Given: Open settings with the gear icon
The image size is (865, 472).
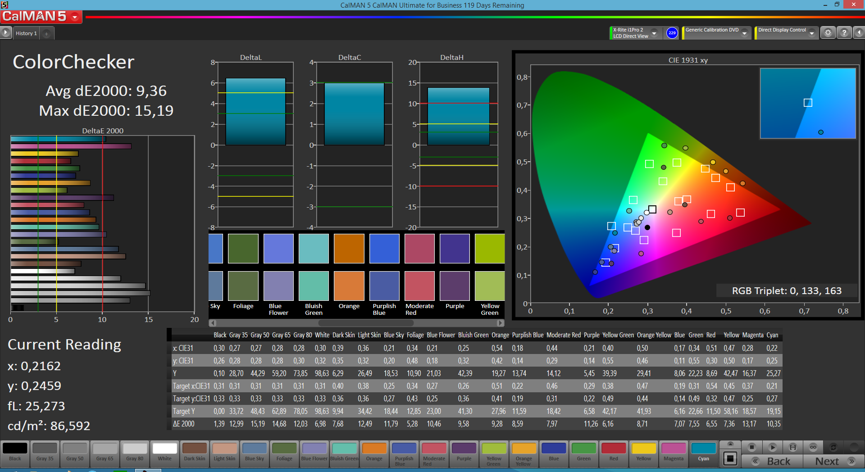Looking at the screenshot, I should 828,33.
